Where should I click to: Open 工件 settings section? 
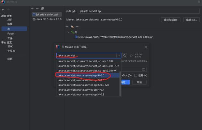tap(10, 38)
